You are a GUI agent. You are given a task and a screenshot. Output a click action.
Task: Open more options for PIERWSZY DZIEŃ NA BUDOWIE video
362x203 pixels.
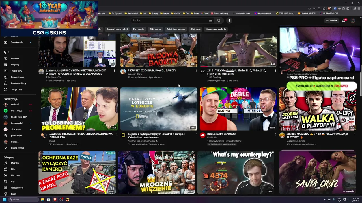[196, 71]
